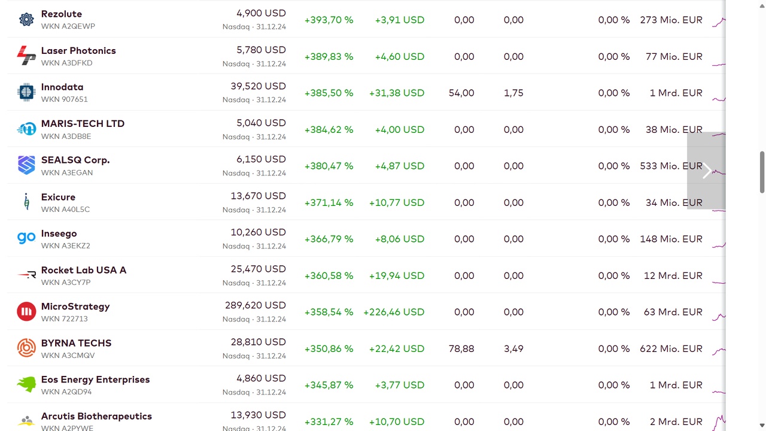Click the BYRNA TECHS sparkline chart
Viewport: 766px width, 431px height.
[719, 350]
